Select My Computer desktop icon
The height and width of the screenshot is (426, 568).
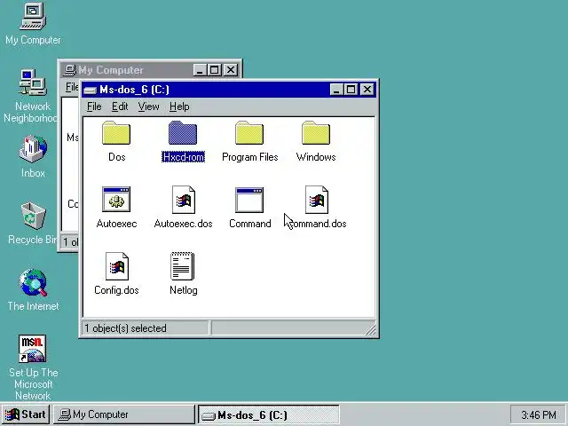[x=33, y=16]
